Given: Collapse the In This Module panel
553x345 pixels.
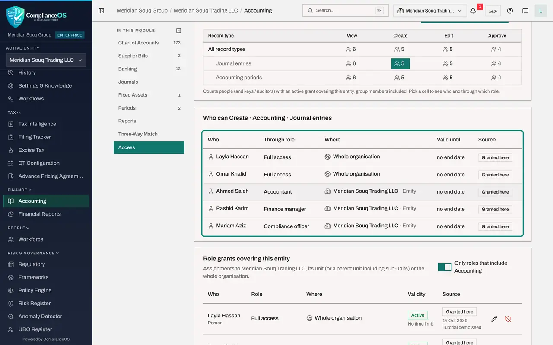Looking at the screenshot, I should coord(178,31).
